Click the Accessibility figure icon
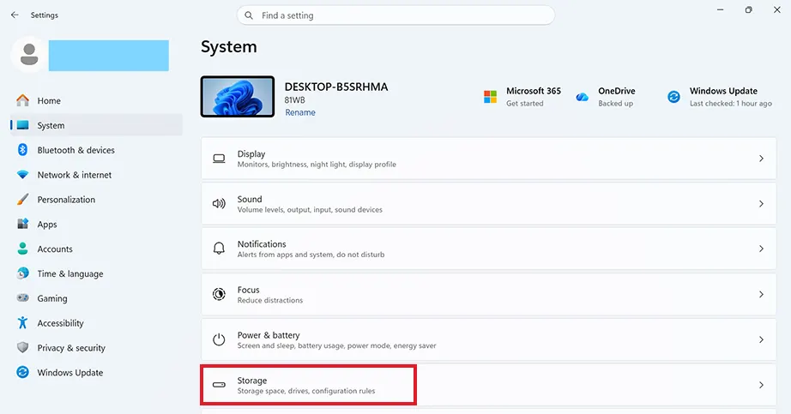Viewport: 791px width, 414px height. coord(22,323)
